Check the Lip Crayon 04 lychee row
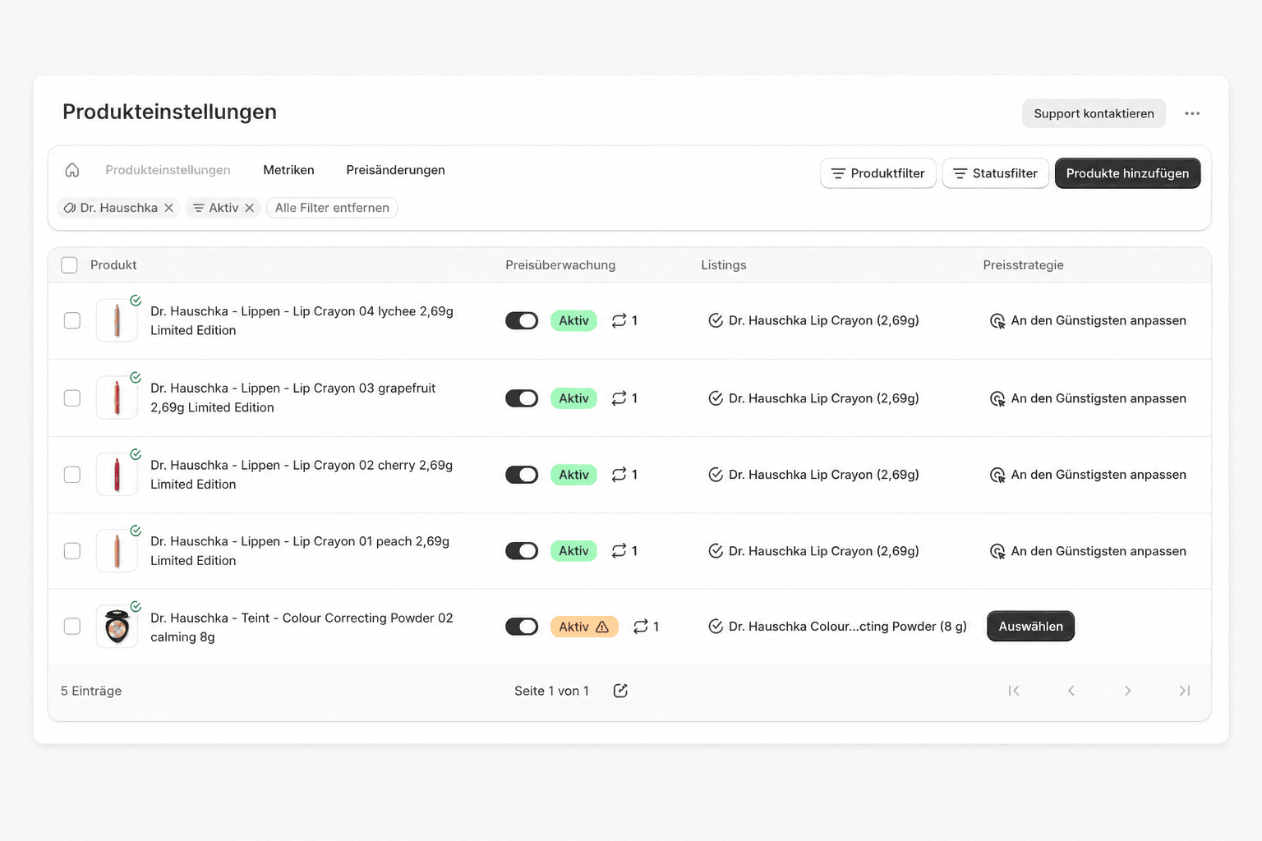The width and height of the screenshot is (1262, 841). 72,320
